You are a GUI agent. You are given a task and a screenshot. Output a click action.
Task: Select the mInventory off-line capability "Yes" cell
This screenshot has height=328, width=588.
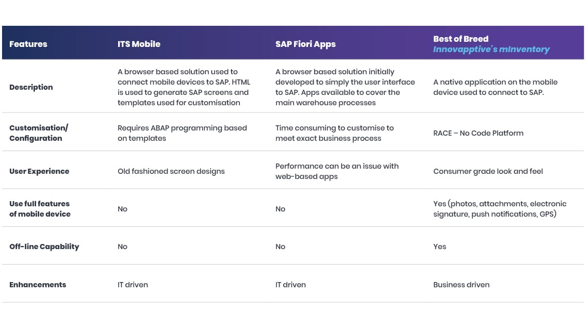(x=439, y=247)
